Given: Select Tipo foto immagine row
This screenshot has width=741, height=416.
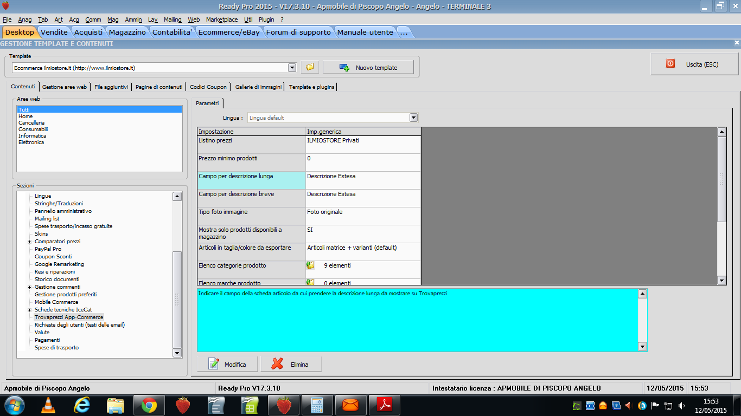Looking at the screenshot, I should pyautogui.click(x=309, y=216).
